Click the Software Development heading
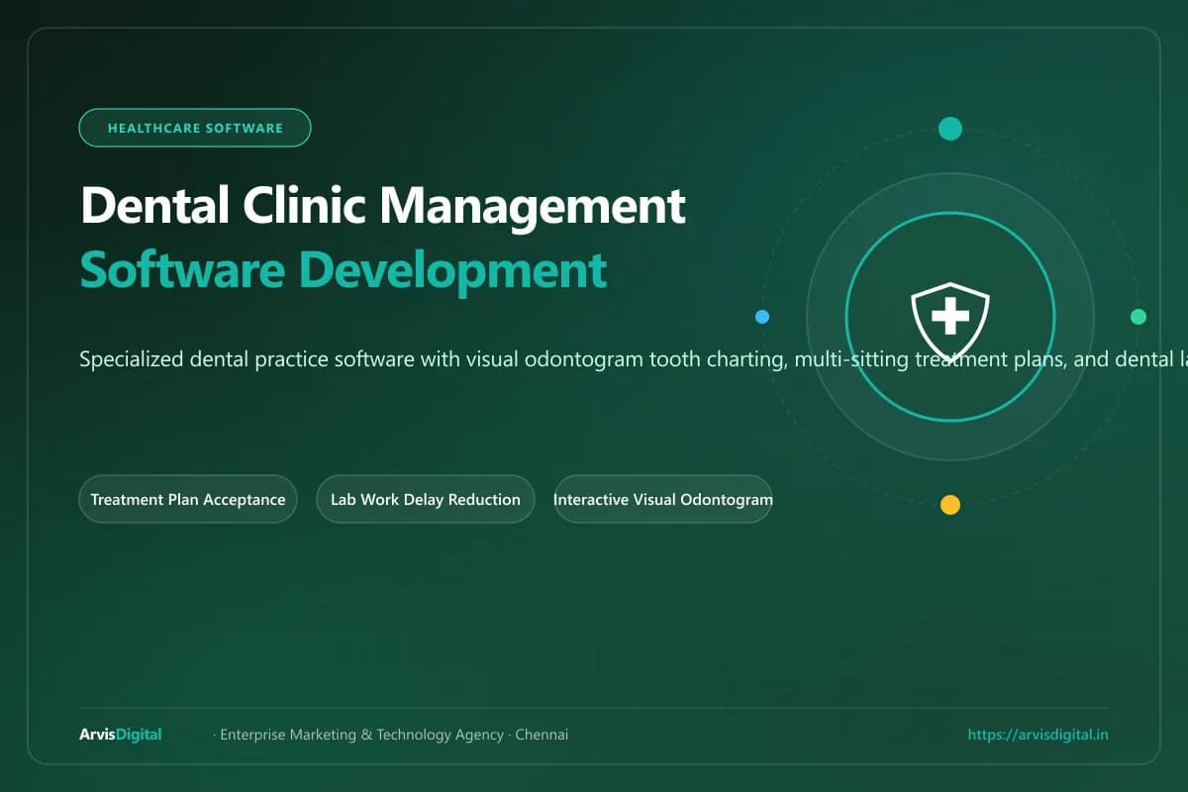 [x=344, y=269]
